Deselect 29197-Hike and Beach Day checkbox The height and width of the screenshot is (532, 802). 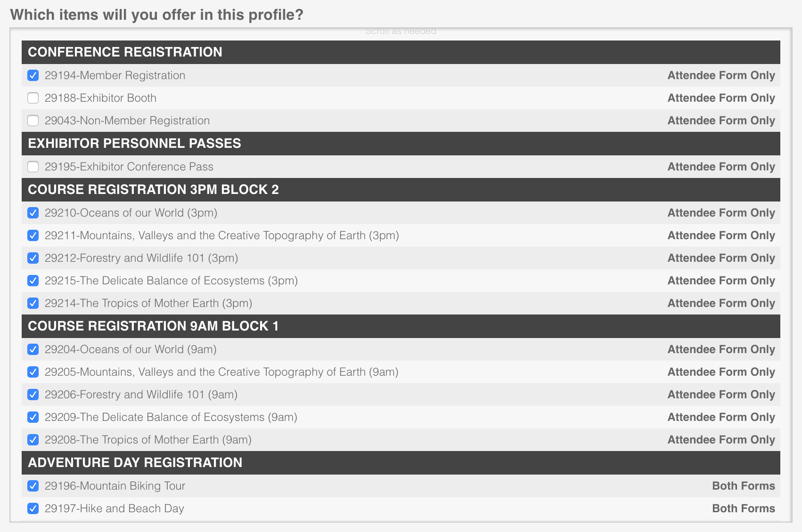[33, 508]
